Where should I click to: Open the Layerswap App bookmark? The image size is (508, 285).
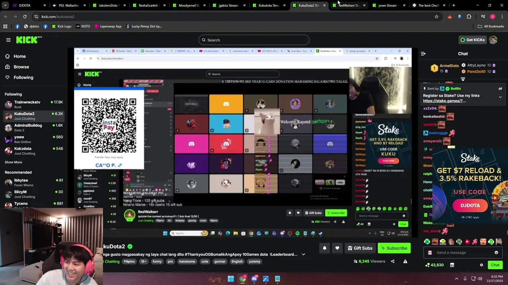coord(108,26)
